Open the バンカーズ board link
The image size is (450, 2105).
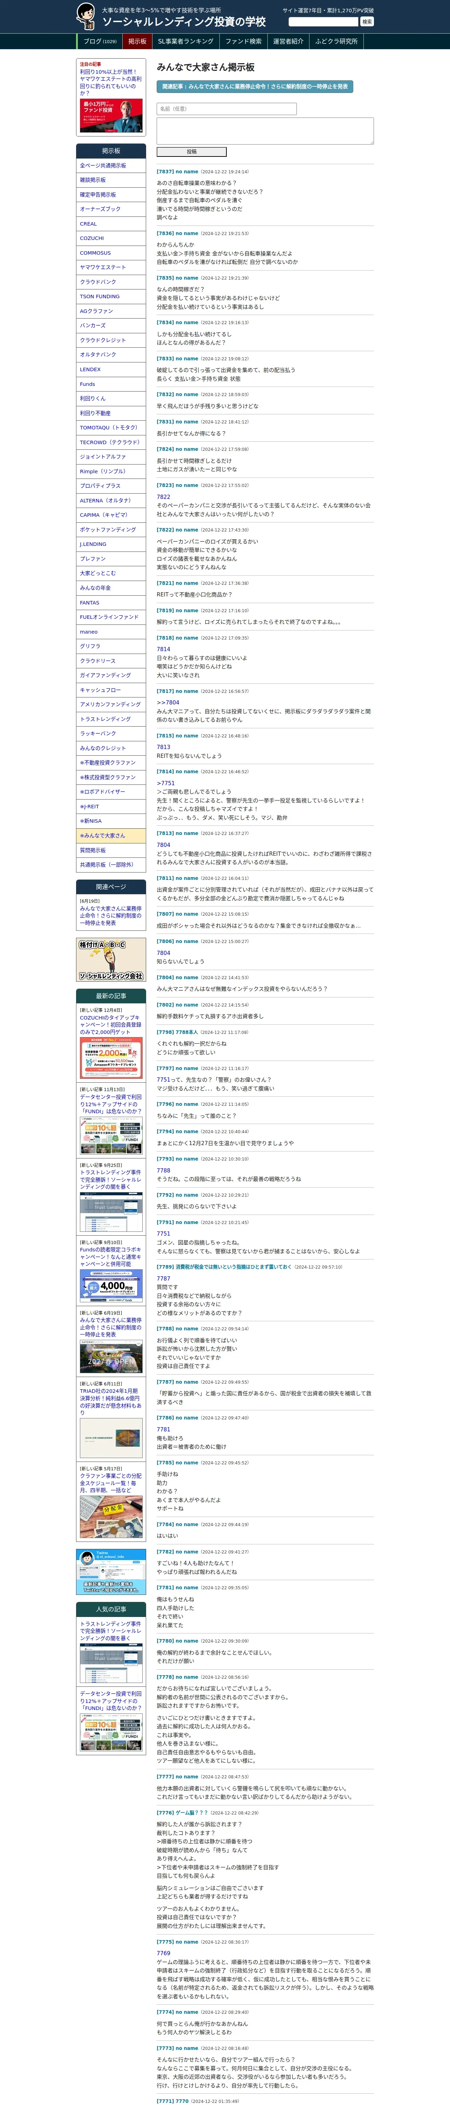(111, 325)
